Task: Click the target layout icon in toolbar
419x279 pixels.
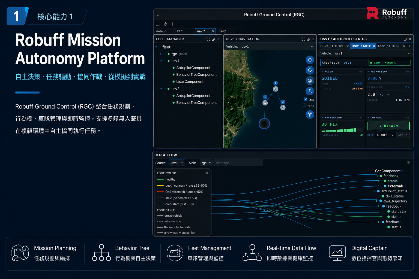Action: (x=165, y=24)
